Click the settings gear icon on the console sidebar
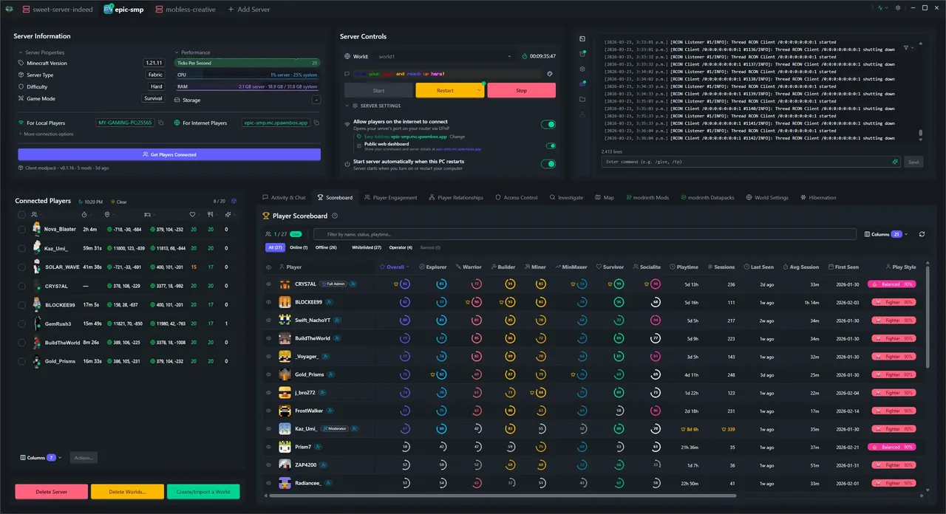The image size is (946, 514). [x=582, y=68]
